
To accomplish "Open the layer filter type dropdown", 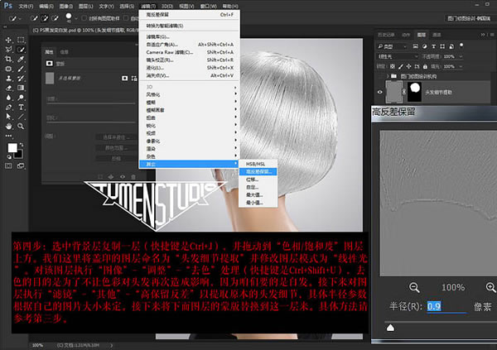I will (392, 46).
